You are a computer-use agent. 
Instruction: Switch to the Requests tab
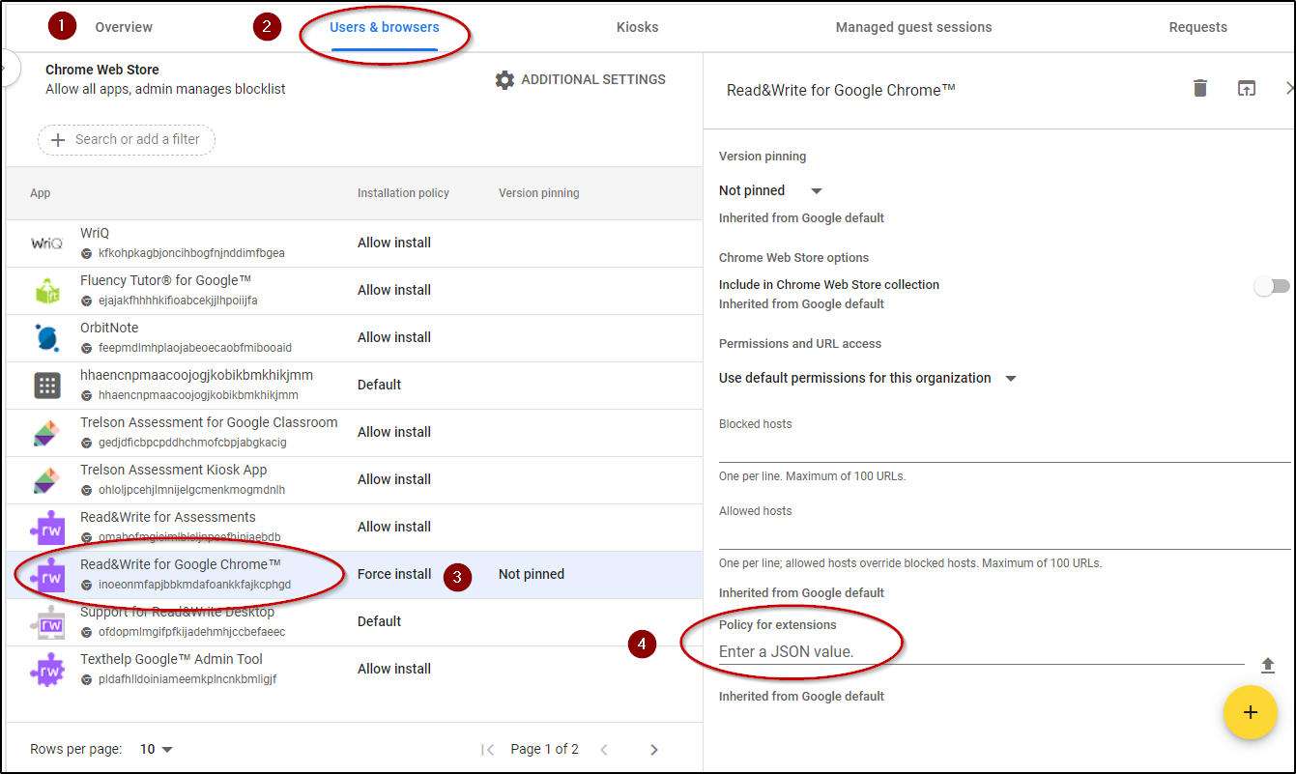tap(1198, 27)
